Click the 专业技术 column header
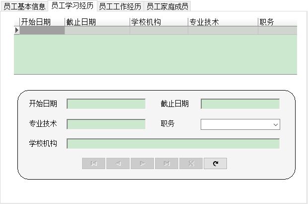This screenshot has width=308, height=204. click(x=223, y=22)
